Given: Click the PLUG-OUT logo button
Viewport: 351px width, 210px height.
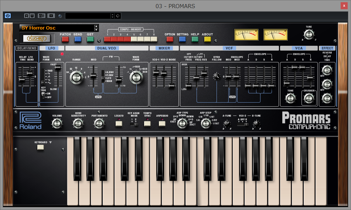Looking at the screenshot, I should point(37,38).
